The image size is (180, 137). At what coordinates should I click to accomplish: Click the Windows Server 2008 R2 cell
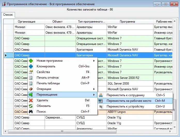click(130, 78)
